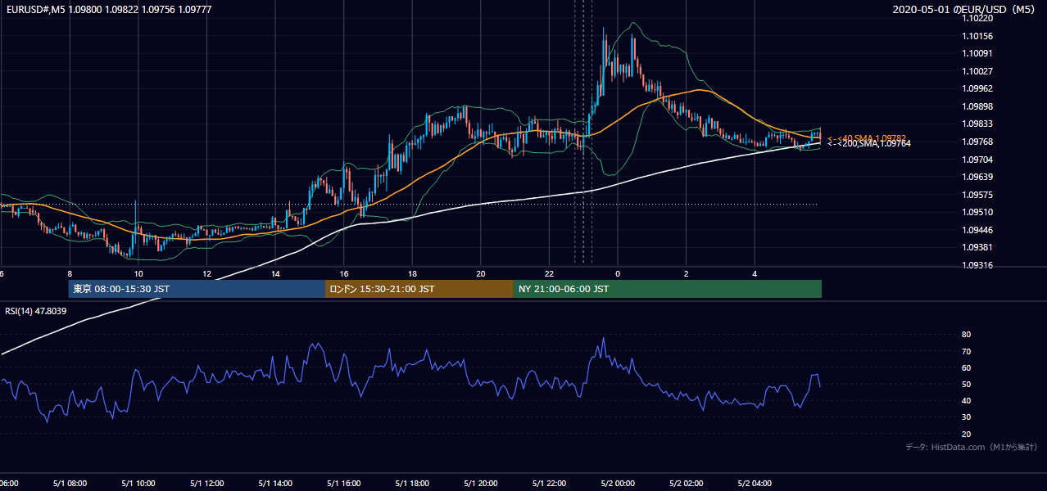1047x491 pixels.
Task: Click RSI scale value 40
Action: (x=966, y=400)
